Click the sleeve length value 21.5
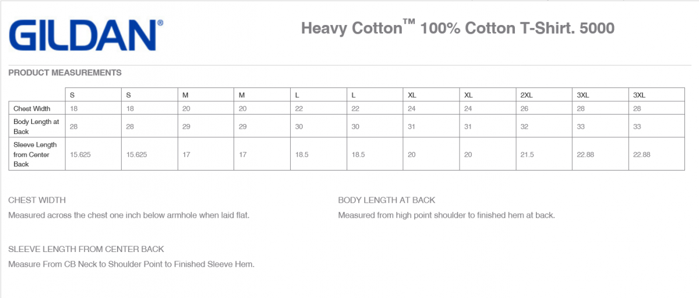The height and width of the screenshot is (298, 699). pyautogui.click(x=527, y=154)
